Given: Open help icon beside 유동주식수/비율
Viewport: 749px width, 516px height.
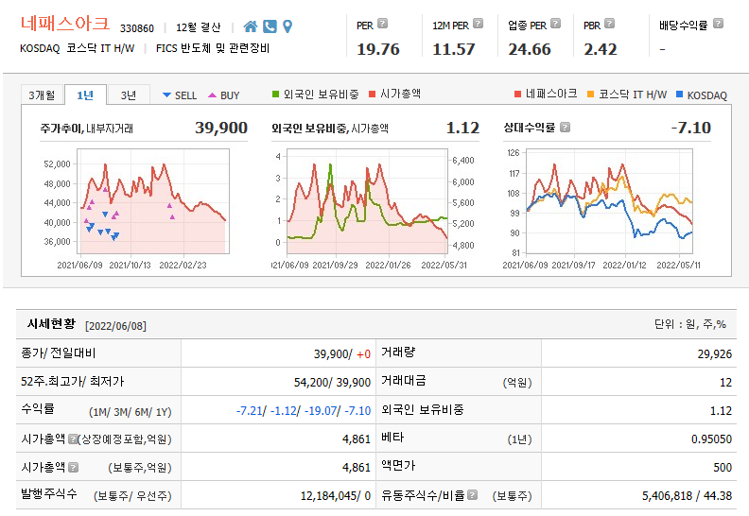Looking at the screenshot, I should point(473,495).
